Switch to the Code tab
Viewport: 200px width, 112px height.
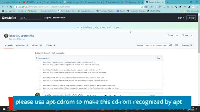click(9, 45)
